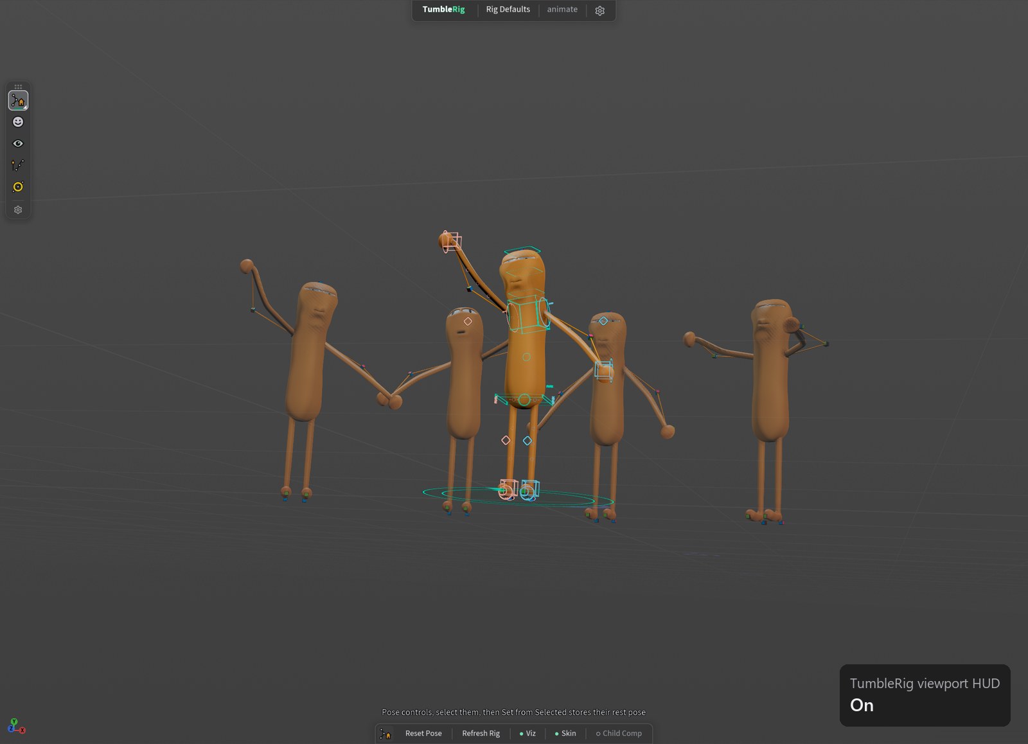Viewport: 1028px width, 744px height.
Task: Click the rig icon in bottom toolbar
Action: 385,733
